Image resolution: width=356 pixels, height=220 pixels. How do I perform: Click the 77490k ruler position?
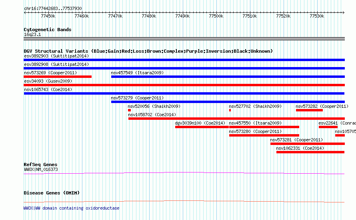182,16
